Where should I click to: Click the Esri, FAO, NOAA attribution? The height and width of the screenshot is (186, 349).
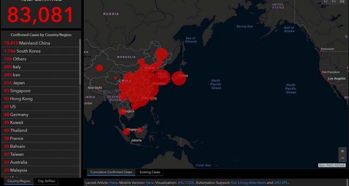coord(332,165)
